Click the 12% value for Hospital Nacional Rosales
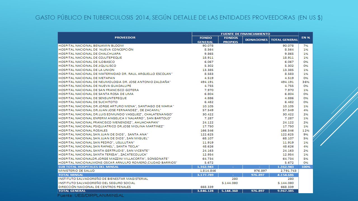Image resolution: width=358 pixels, height=201 pixels. 306,131
